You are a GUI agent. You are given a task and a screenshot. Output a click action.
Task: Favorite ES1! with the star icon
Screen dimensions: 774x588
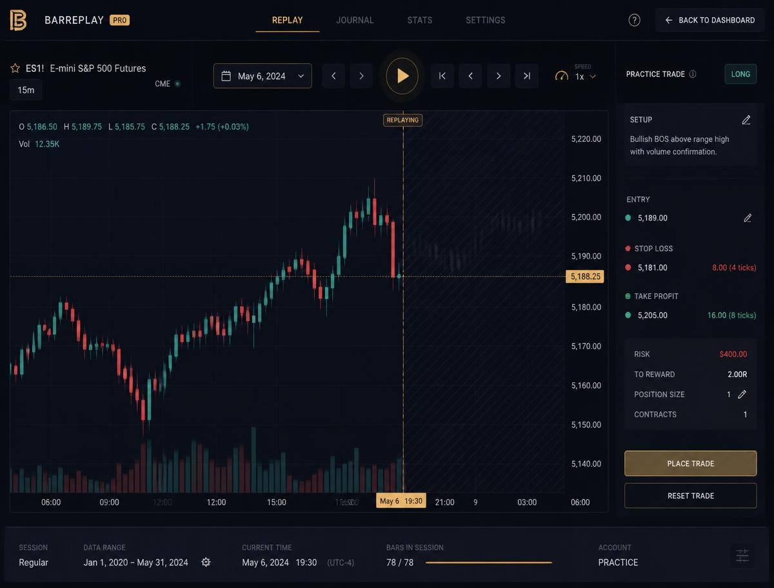coord(15,68)
